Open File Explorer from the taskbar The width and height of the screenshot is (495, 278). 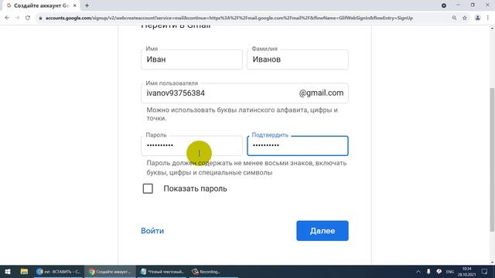tap(24, 271)
